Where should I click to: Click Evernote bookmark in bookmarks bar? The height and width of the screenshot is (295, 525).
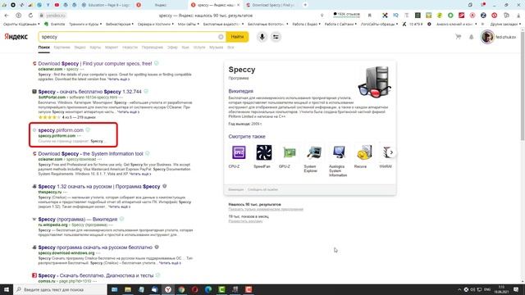[55, 24]
